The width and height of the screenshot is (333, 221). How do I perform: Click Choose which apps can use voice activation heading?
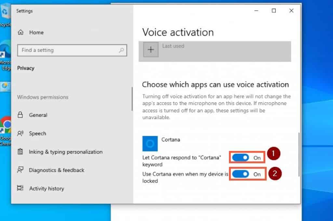pyautogui.click(x=215, y=85)
